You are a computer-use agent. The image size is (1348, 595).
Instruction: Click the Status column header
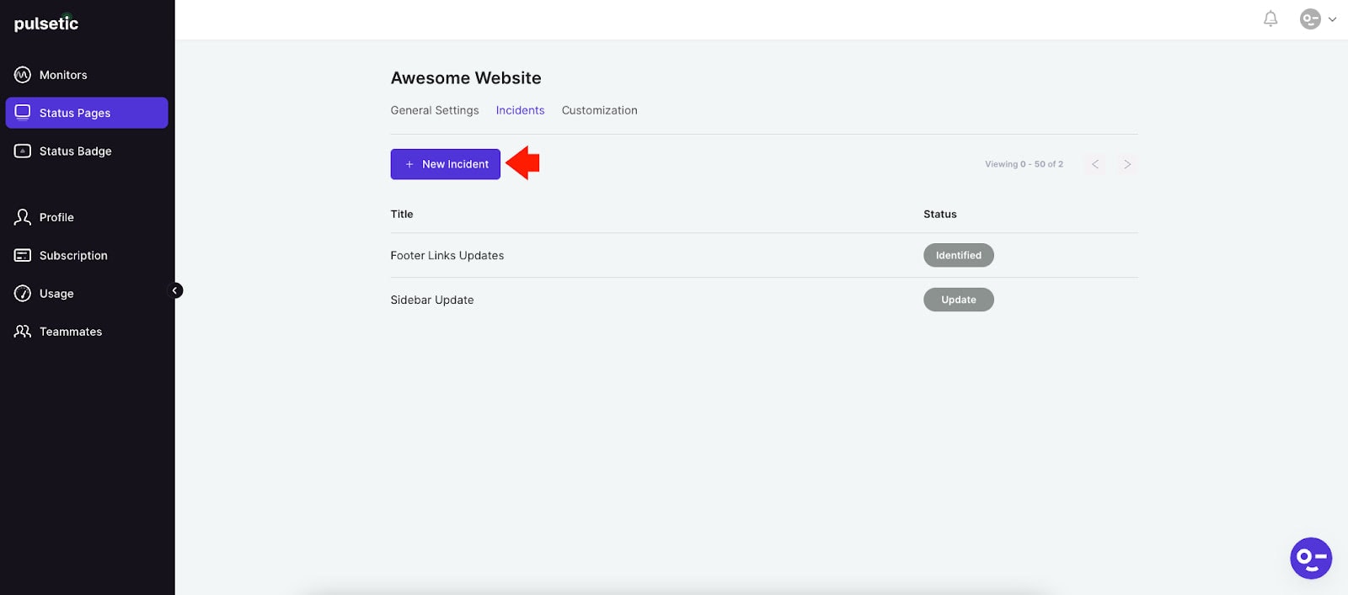click(x=940, y=214)
